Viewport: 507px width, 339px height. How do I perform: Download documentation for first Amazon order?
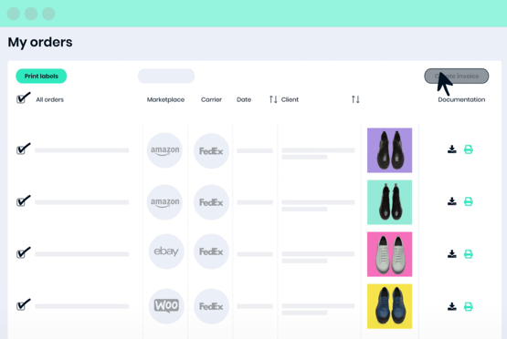coord(451,149)
